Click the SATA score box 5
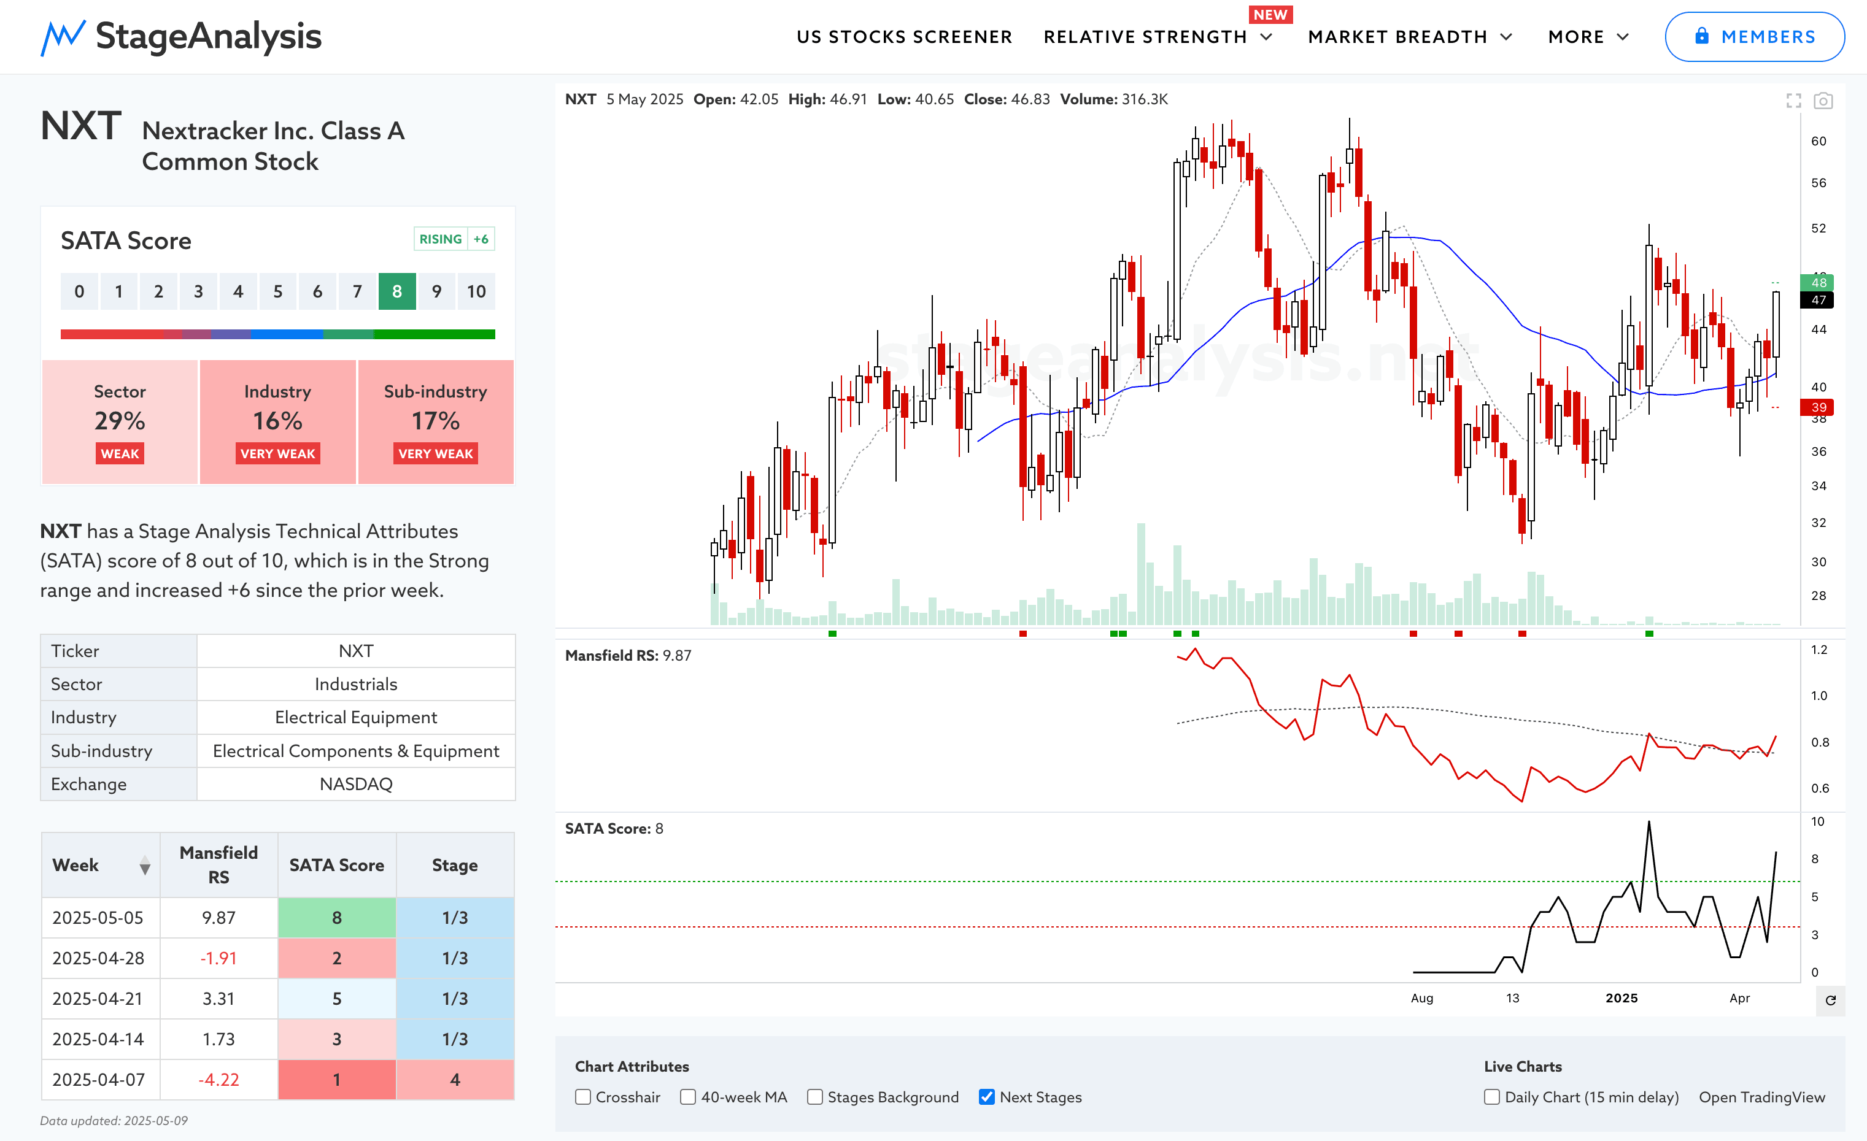 (278, 291)
